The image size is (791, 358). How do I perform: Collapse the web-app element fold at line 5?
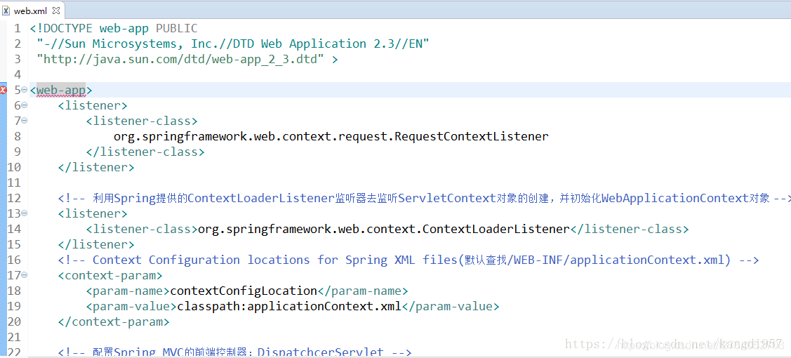click(x=24, y=90)
